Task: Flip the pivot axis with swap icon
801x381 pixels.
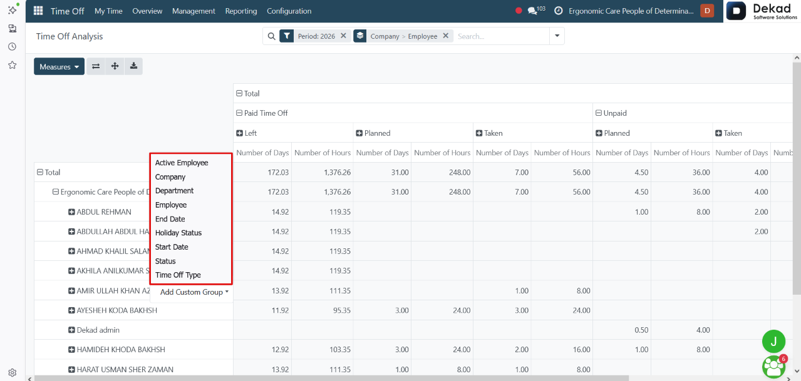Action: pyautogui.click(x=96, y=66)
